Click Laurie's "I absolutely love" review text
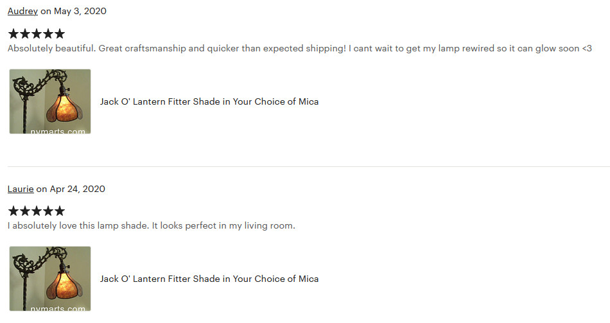The height and width of the screenshot is (323, 610). tap(152, 225)
